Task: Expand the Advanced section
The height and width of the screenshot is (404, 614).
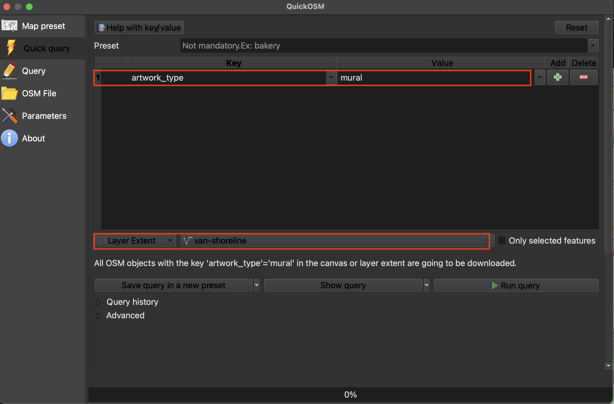Action: pos(98,316)
